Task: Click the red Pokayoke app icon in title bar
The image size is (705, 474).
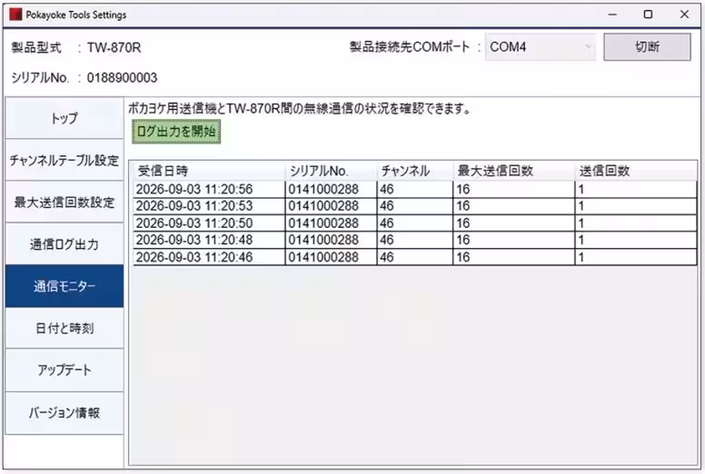Action: coord(15,15)
